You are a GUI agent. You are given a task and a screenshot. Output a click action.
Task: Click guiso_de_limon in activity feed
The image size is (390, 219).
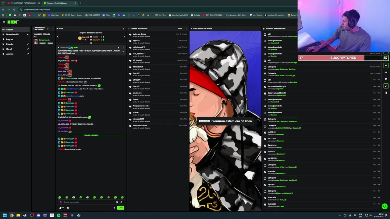coord(139,34)
